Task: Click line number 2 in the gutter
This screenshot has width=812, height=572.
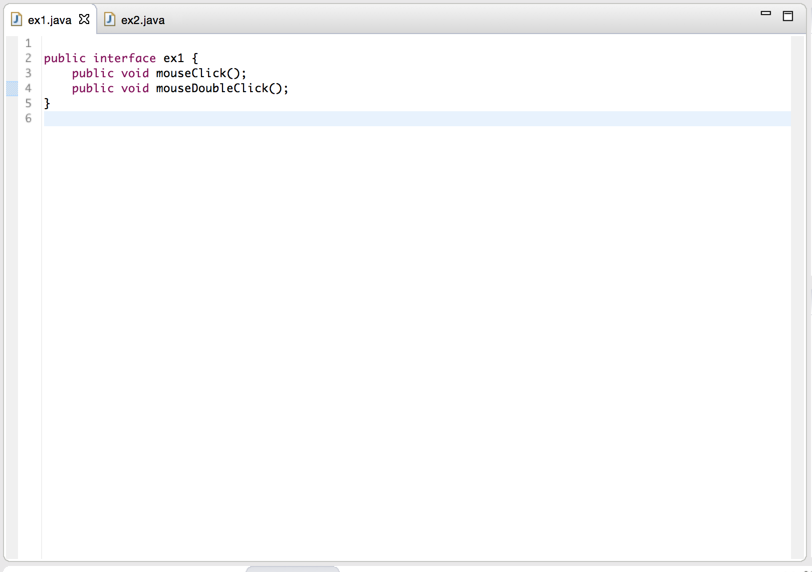Action: [29, 58]
